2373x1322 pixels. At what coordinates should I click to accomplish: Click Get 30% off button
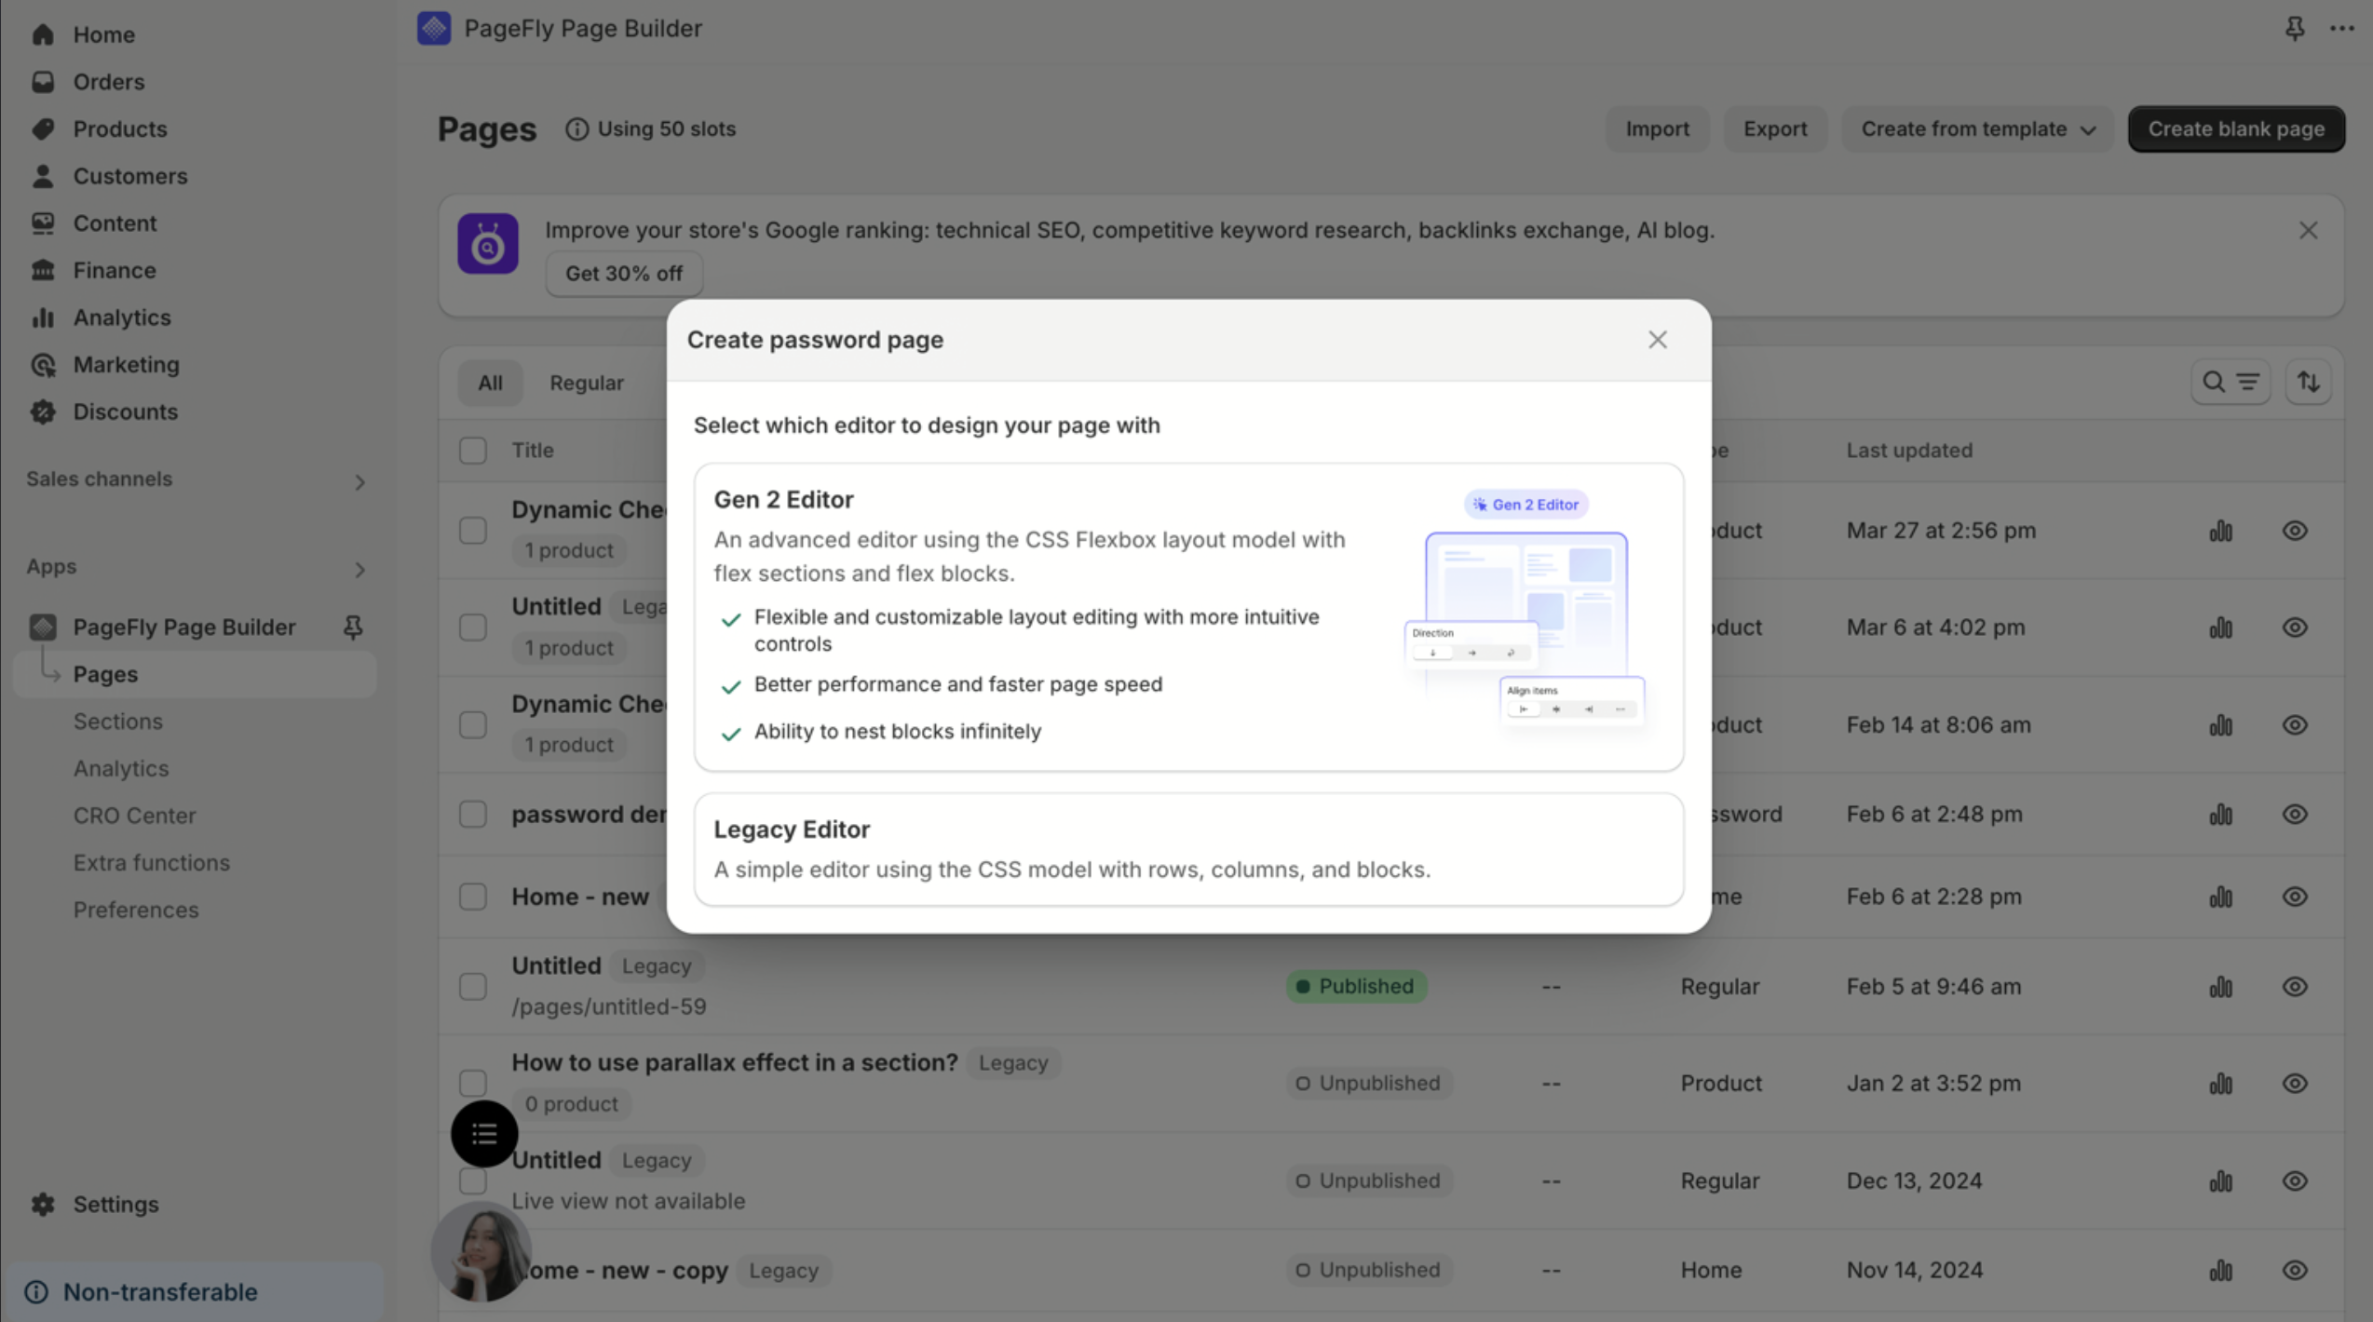[x=623, y=274]
